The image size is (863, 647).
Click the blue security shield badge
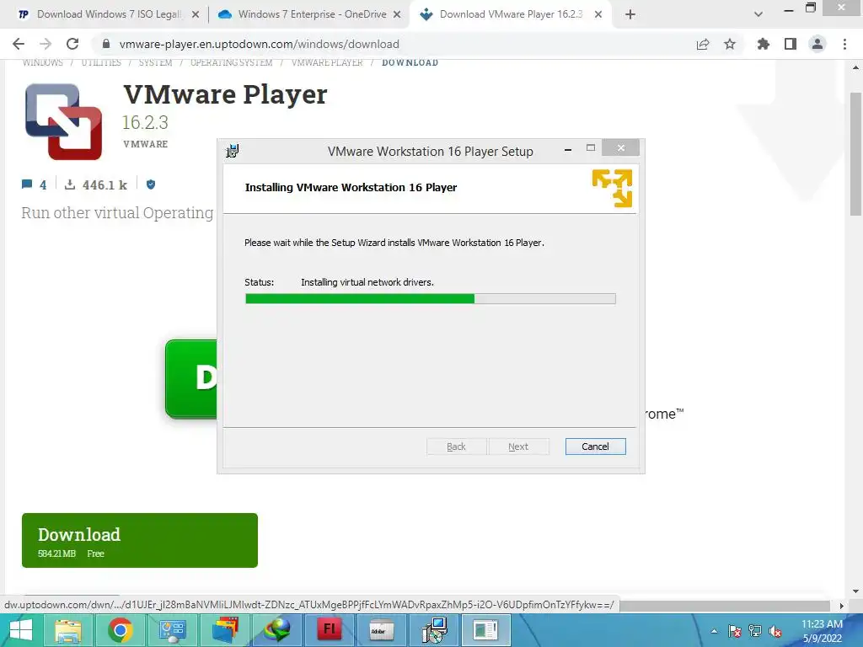[151, 184]
